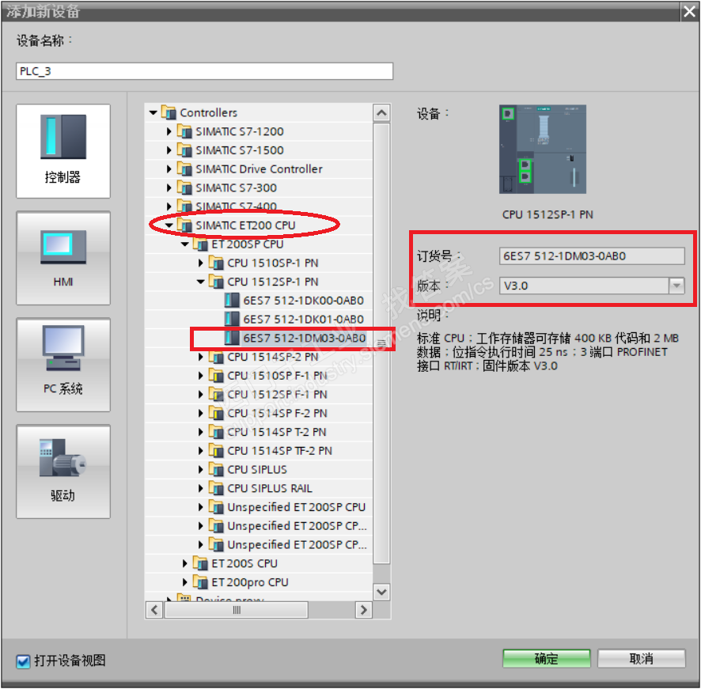Viewport: 701px width, 689px height.
Task: Select the 驱动 (Drives) category icon
Action: (63, 471)
